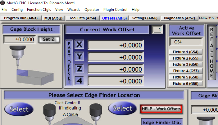Open the Wizards menu
The height and width of the screenshot is (125, 218).
74,10
